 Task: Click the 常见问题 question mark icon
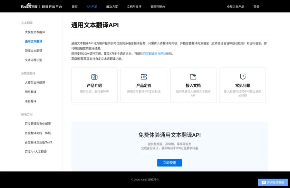coord(243,76)
